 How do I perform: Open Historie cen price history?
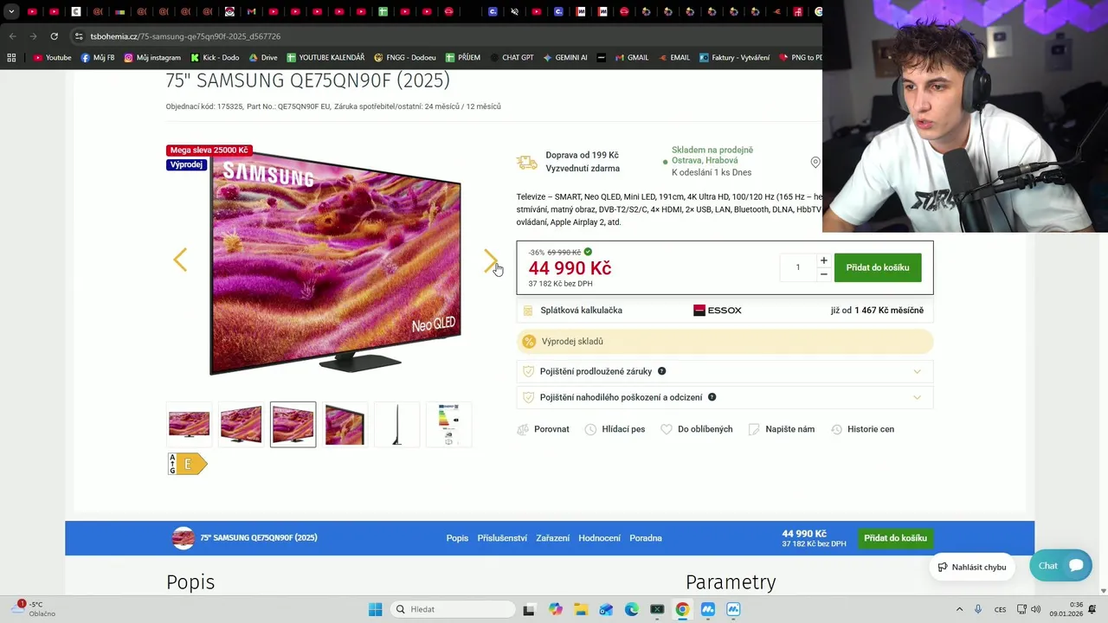[x=863, y=429]
